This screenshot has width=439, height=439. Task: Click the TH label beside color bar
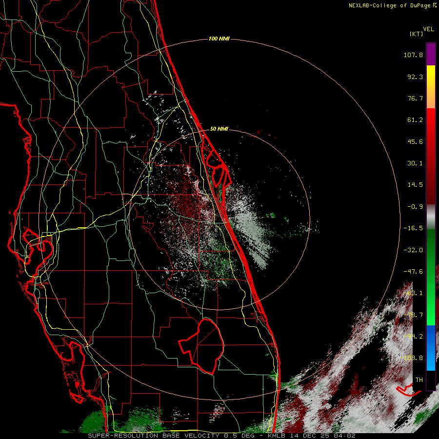pos(419,380)
